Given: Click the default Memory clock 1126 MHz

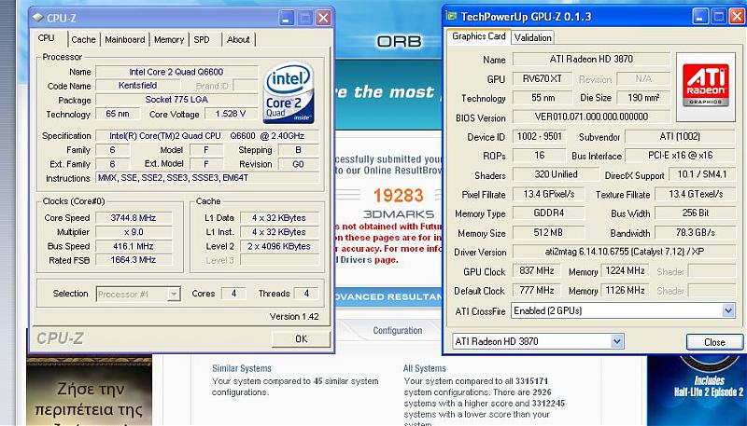Looking at the screenshot, I should point(625,290).
